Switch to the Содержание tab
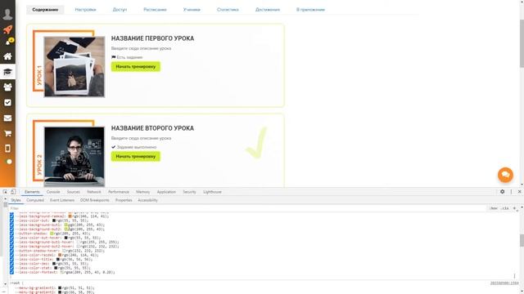524x294 pixels. tap(45, 10)
